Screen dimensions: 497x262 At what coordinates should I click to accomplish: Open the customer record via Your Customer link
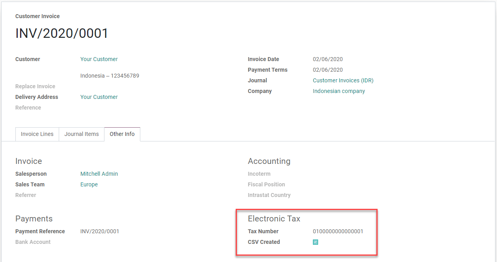point(99,59)
